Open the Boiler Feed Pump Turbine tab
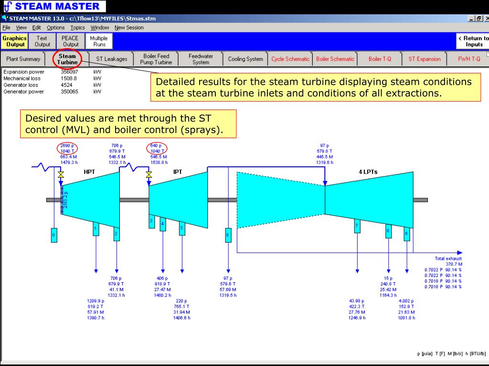This screenshot has height=366, width=489. (156, 59)
